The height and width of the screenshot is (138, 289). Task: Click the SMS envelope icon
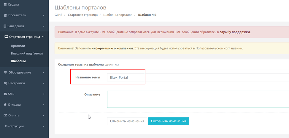5,94
